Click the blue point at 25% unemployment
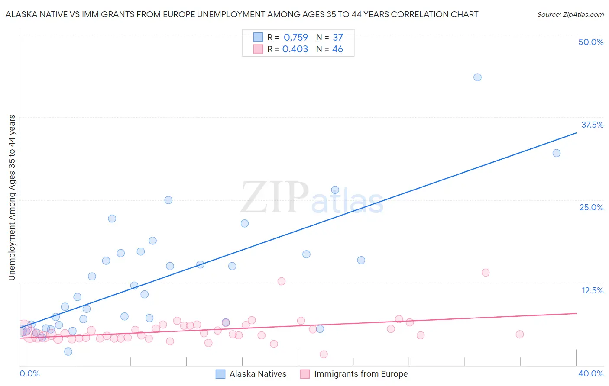 click(168, 200)
